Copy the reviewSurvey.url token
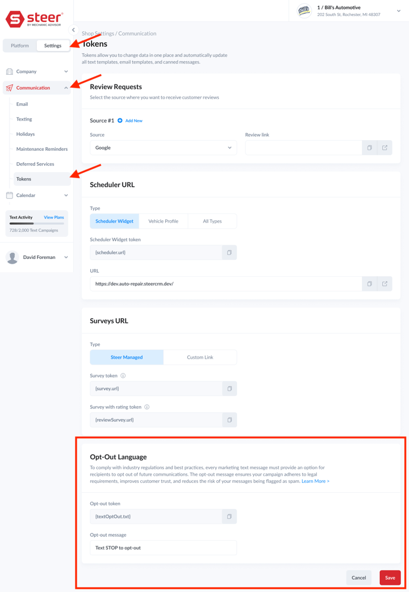 pos(229,420)
